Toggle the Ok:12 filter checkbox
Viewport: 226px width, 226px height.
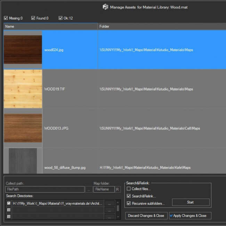61,18
